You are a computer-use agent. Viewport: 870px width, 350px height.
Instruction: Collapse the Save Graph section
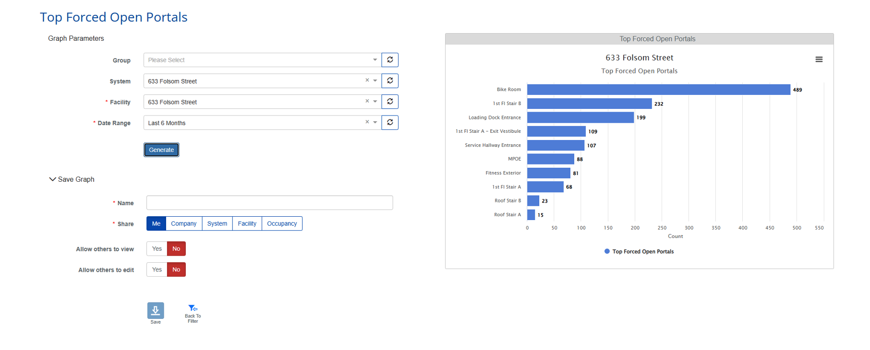coord(53,179)
